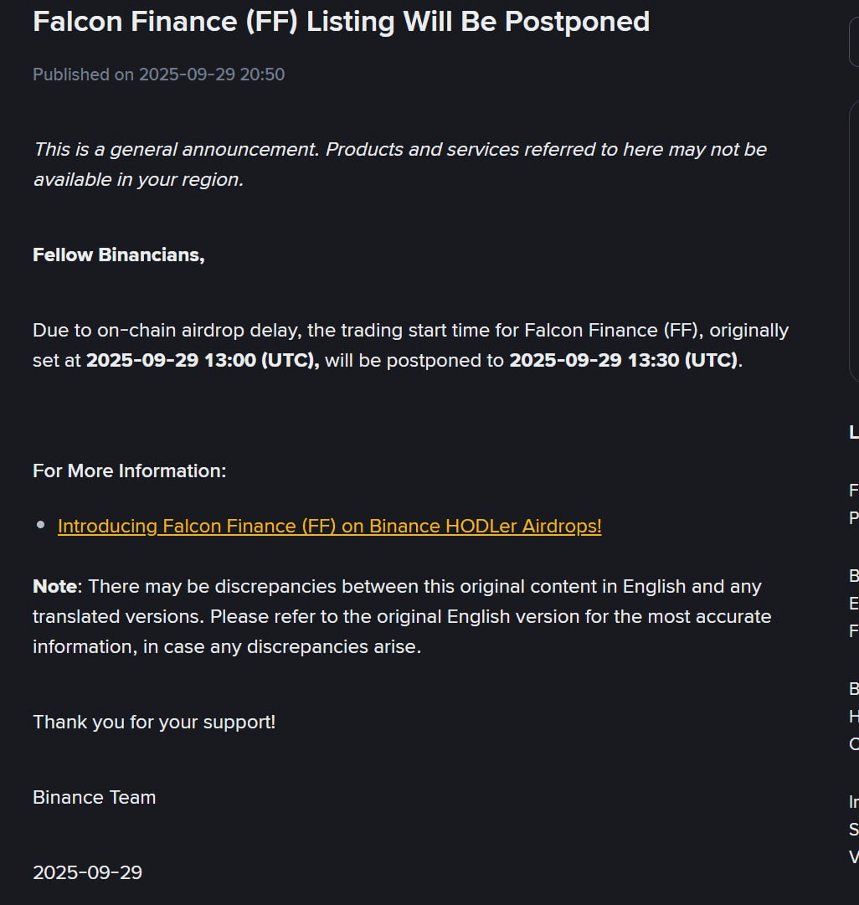Open the Introducing Falcon Finance HODLer Airdrops link
The image size is (859, 905).
coord(329,527)
